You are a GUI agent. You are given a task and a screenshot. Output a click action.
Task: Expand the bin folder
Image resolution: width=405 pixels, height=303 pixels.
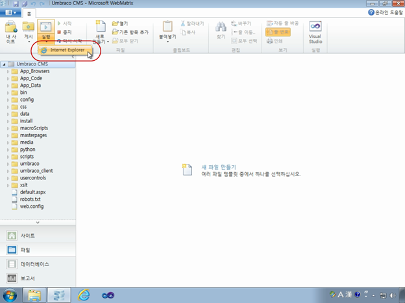pyautogui.click(x=8, y=93)
